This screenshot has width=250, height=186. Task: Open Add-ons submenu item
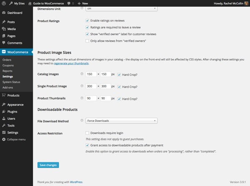7,88
